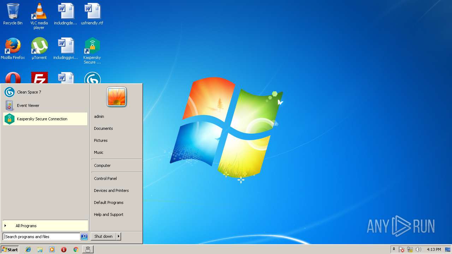Start Kaspersky Secure Connection from Start menu
The image size is (452, 254).
[x=45, y=119]
